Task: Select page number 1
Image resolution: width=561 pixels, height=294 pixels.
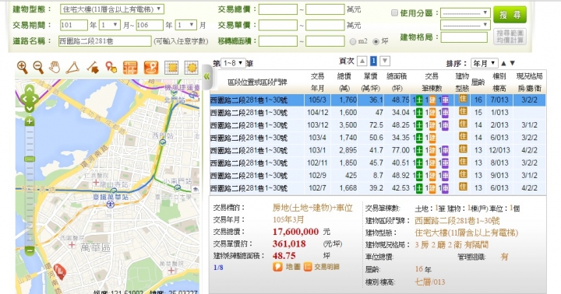Action: point(373,61)
